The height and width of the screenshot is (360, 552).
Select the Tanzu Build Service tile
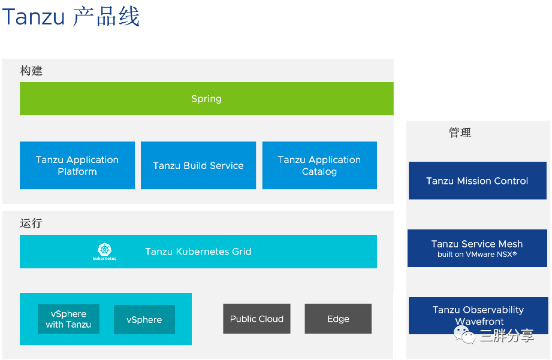point(198,165)
